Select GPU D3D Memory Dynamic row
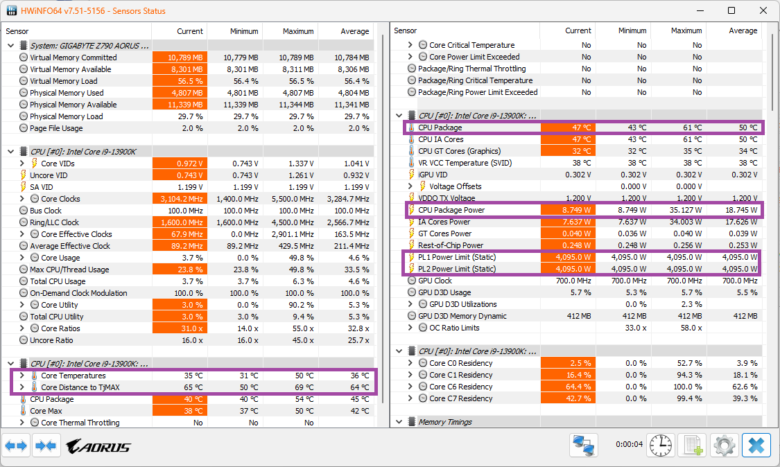The height and width of the screenshot is (467, 780). 577,316
